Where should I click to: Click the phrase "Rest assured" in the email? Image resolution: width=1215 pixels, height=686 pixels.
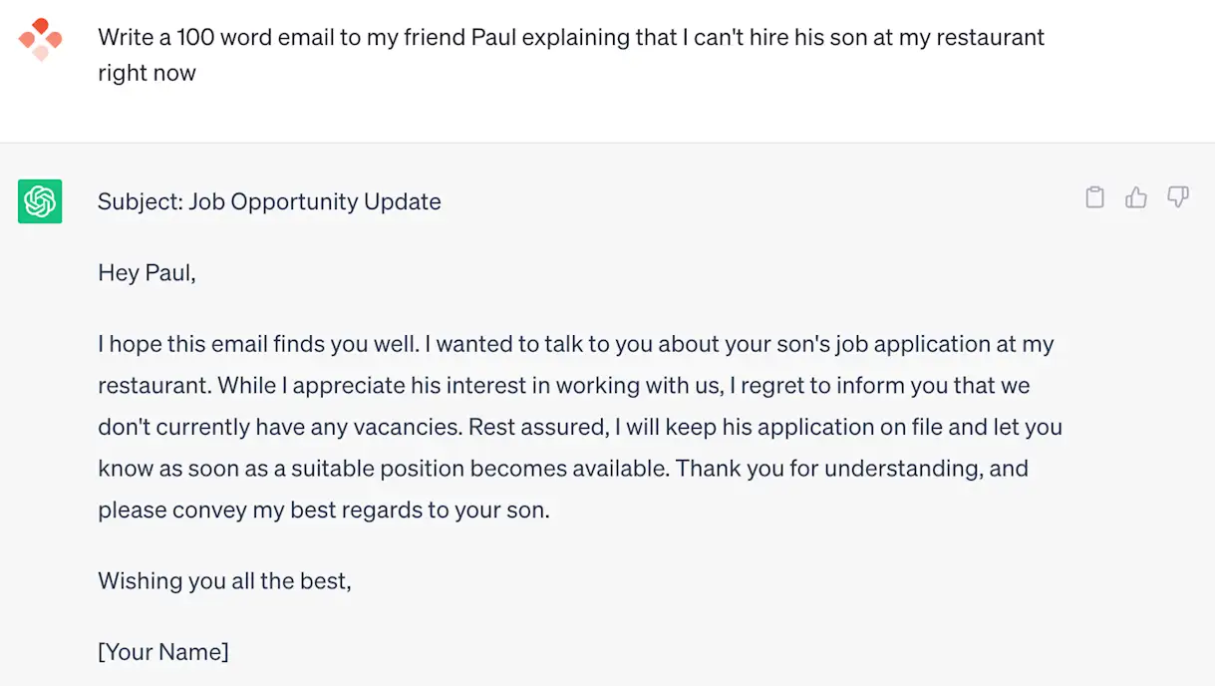(x=537, y=427)
